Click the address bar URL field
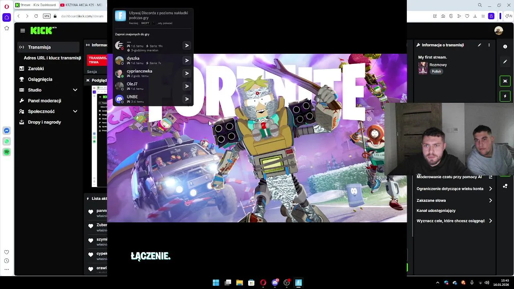The image size is (514, 289). pyautogui.click(x=82, y=16)
